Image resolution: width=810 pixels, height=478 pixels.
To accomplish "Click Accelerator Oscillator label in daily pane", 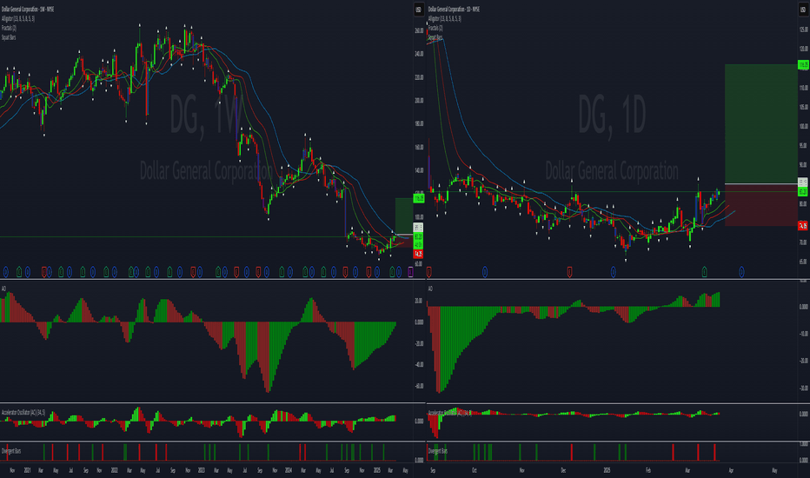I will 449,413.
